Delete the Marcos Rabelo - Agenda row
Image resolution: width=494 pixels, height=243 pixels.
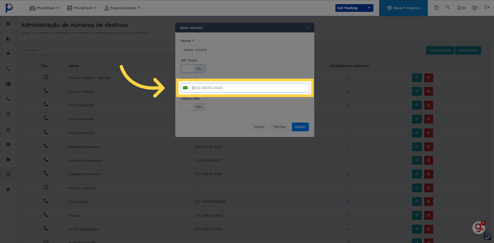[x=428, y=78]
